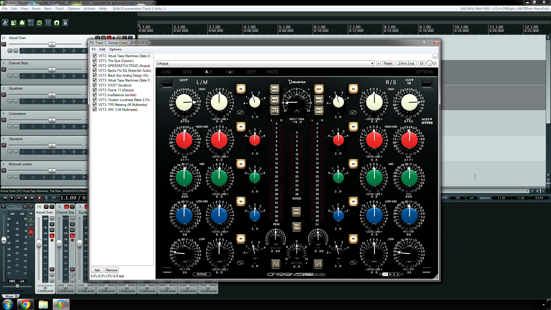Click LOAD preset button in toolbar
The height and width of the screenshot is (310, 551).
point(166,72)
